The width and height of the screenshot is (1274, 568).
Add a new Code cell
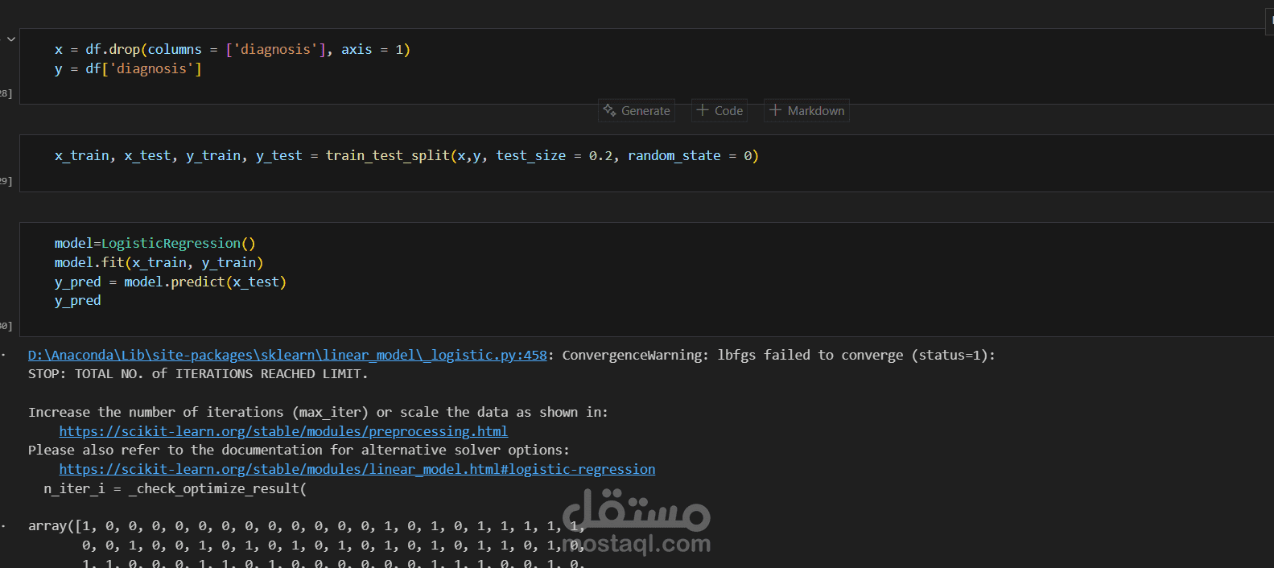[x=719, y=111]
